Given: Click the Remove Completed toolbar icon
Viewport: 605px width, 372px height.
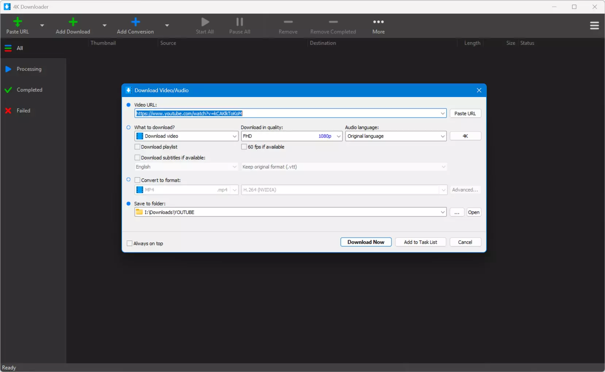Looking at the screenshot, I should tap(333, 22).
